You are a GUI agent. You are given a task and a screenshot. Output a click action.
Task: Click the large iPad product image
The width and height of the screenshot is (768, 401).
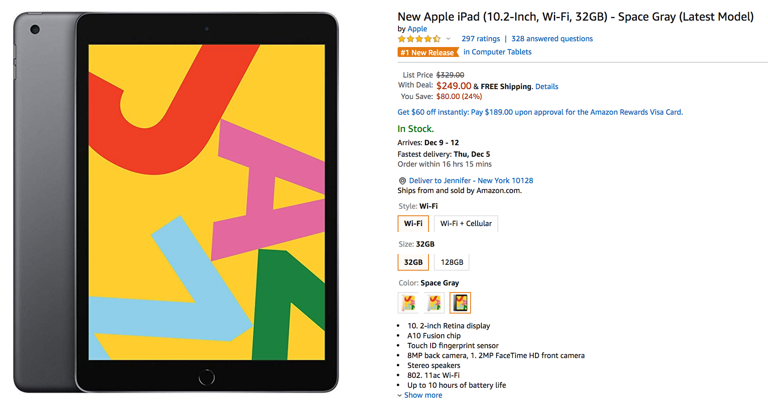coord(176,202)
